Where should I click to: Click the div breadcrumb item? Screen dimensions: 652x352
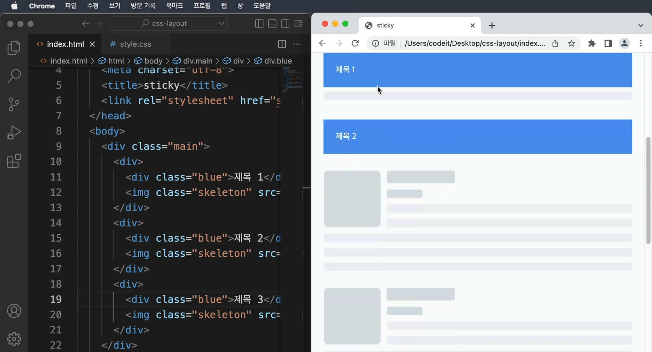point(233,61)
